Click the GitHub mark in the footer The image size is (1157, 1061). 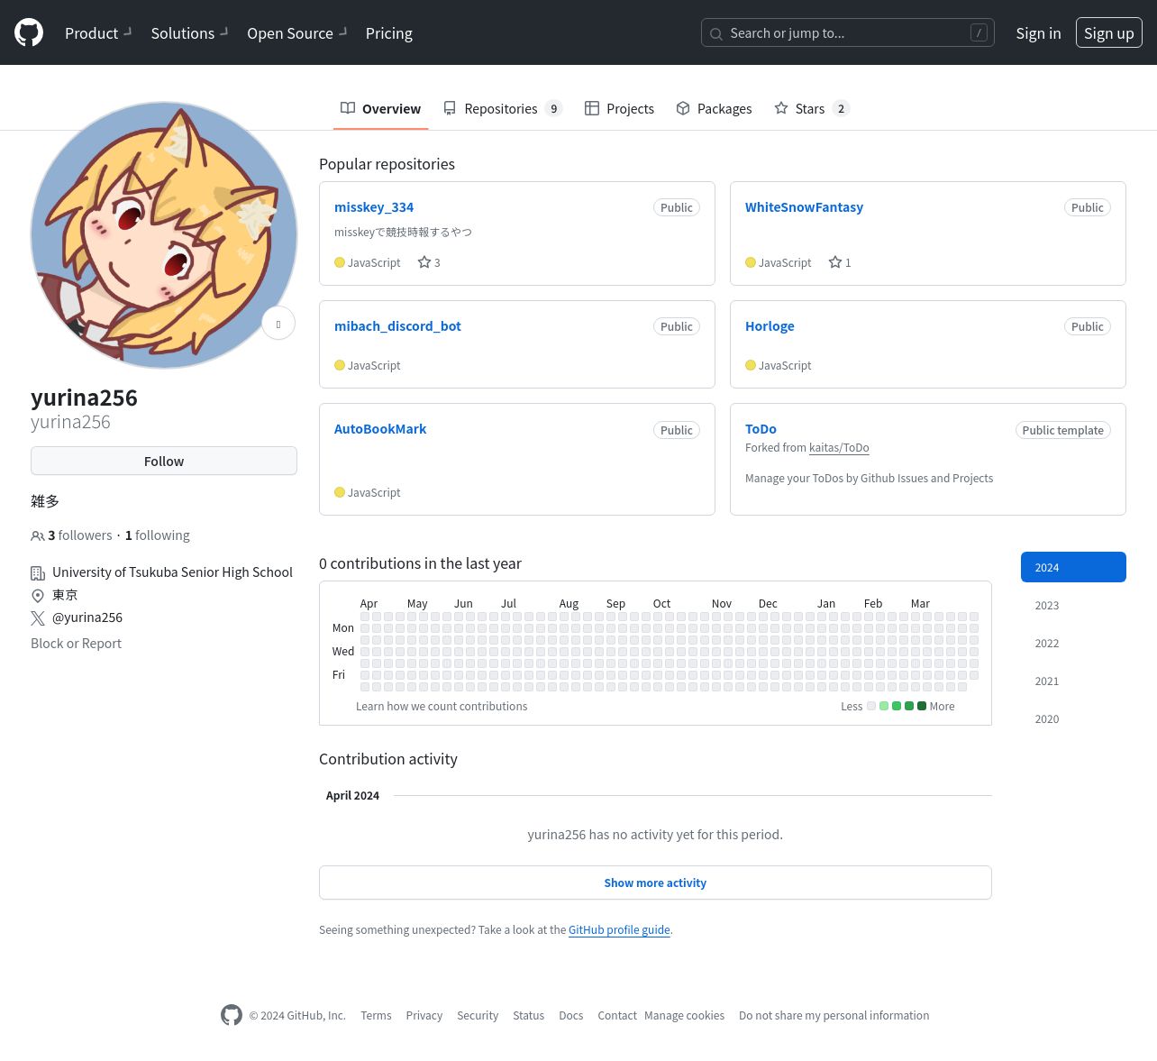coord(232,1015)
